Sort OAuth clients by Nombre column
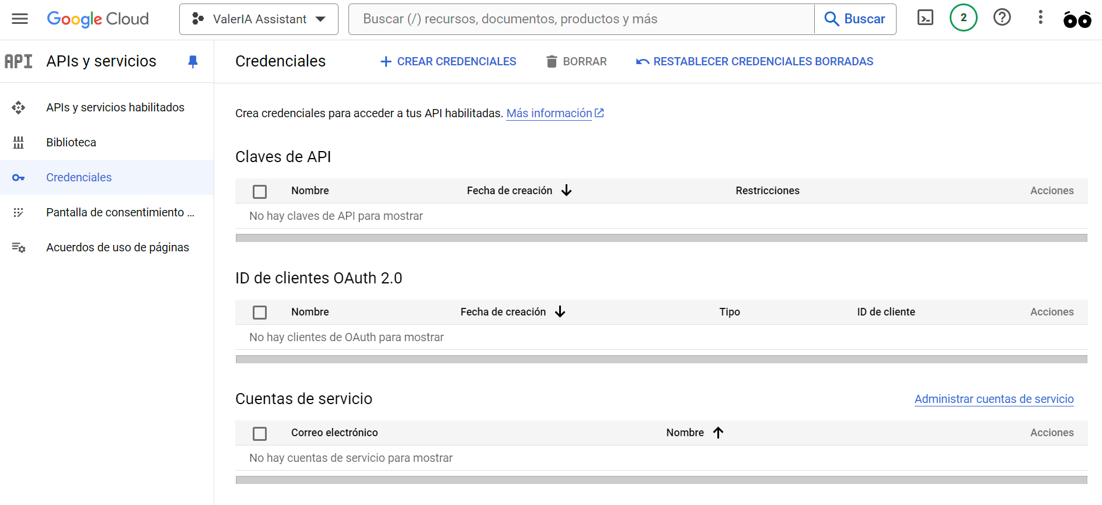The image size is (1102, 505). click(310, 312)
